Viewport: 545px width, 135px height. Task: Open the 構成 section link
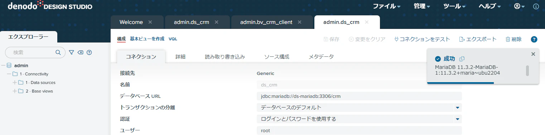[121, 39]
